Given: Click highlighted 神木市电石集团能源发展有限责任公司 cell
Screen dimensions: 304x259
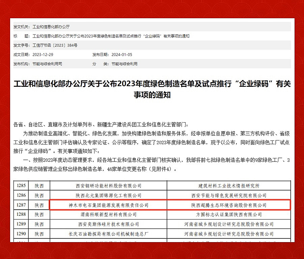Looking at the screenshot, I should [x=108, y=205].
